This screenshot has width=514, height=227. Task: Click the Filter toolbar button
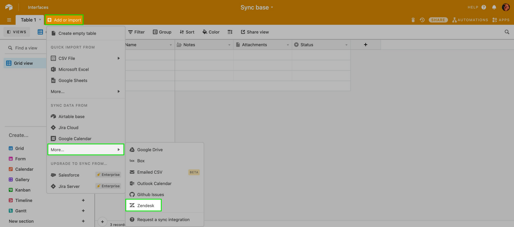click(136, 32)
